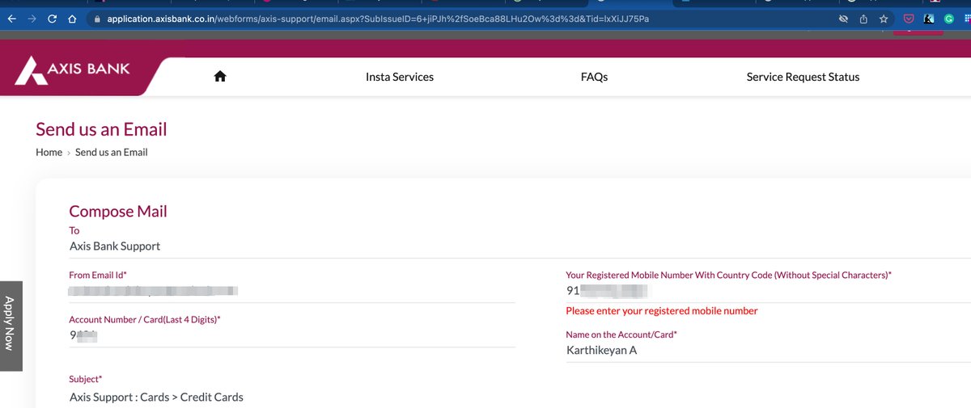
Task: Click the crossed-eye tracking icon in address bar
Action: point(843,19)
